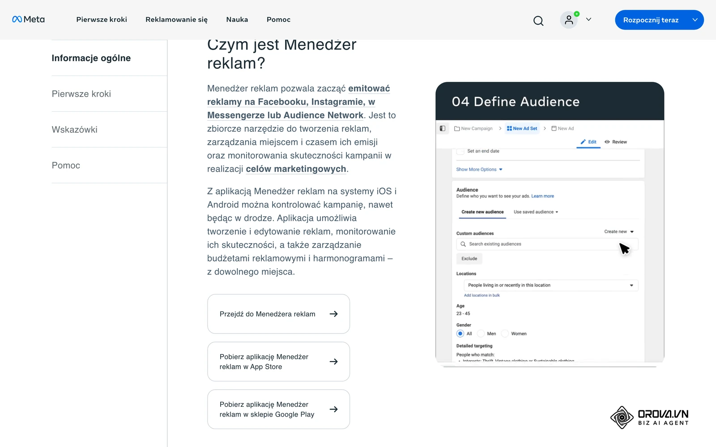The image size is (716, 447).
Task: Click Learn more link under Audience
Action: pyautogui.click(x=542, y=196)
